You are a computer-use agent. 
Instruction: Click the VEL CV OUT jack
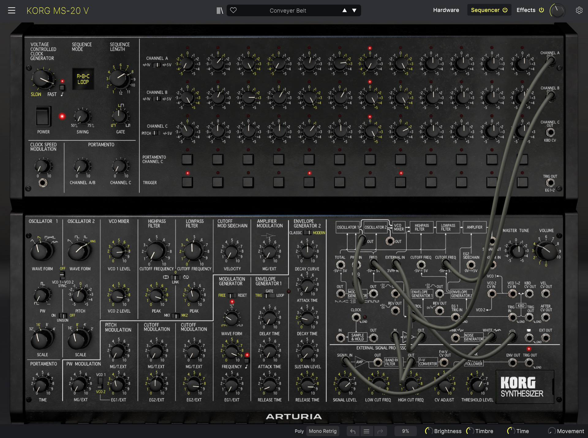pos(546,294)
